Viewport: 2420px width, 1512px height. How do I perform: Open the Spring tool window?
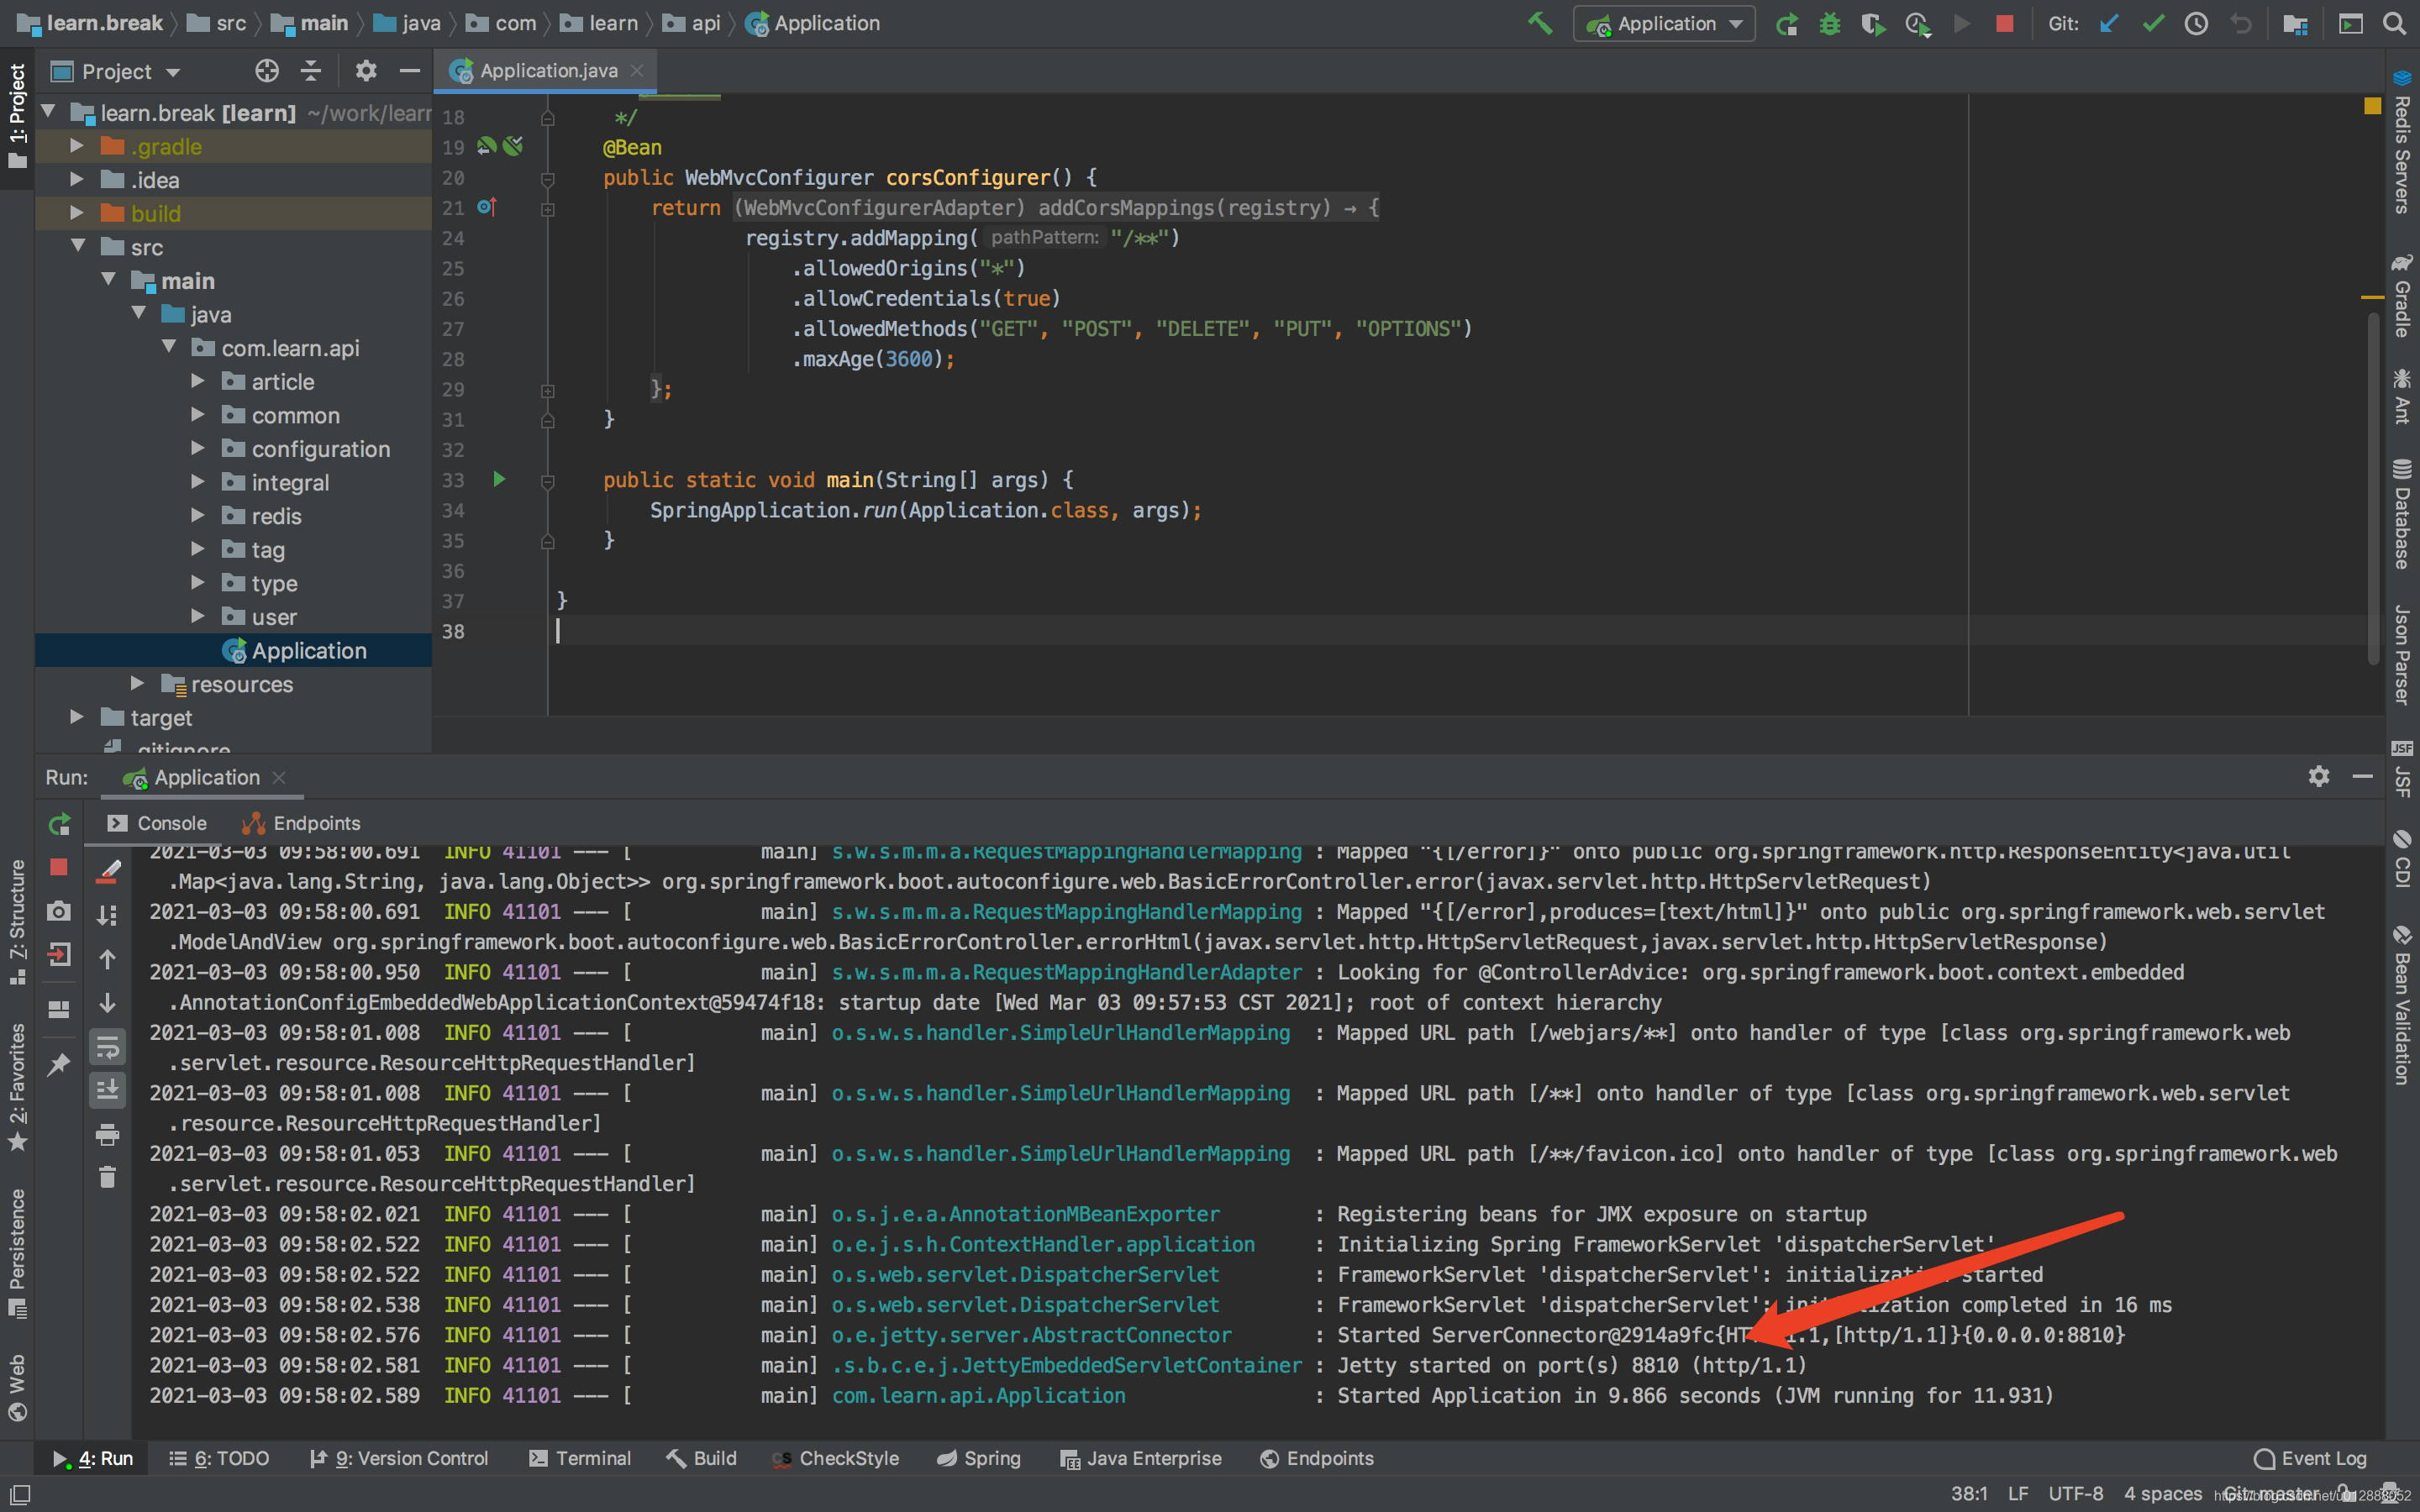pyautogui.click(x=978, y=1458)
